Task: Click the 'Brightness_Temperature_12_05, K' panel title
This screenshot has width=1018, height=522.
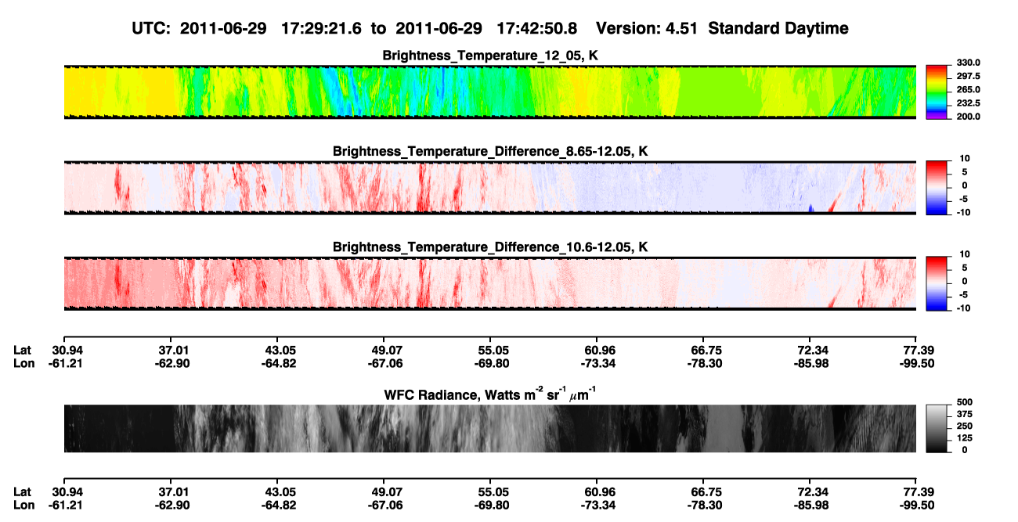Action: click(490, 56)
